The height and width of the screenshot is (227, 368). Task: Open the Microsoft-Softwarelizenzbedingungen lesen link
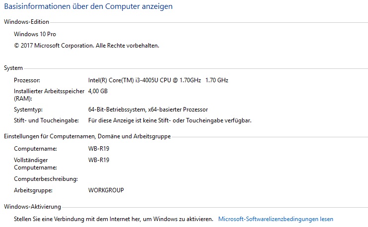coord(276,219)
